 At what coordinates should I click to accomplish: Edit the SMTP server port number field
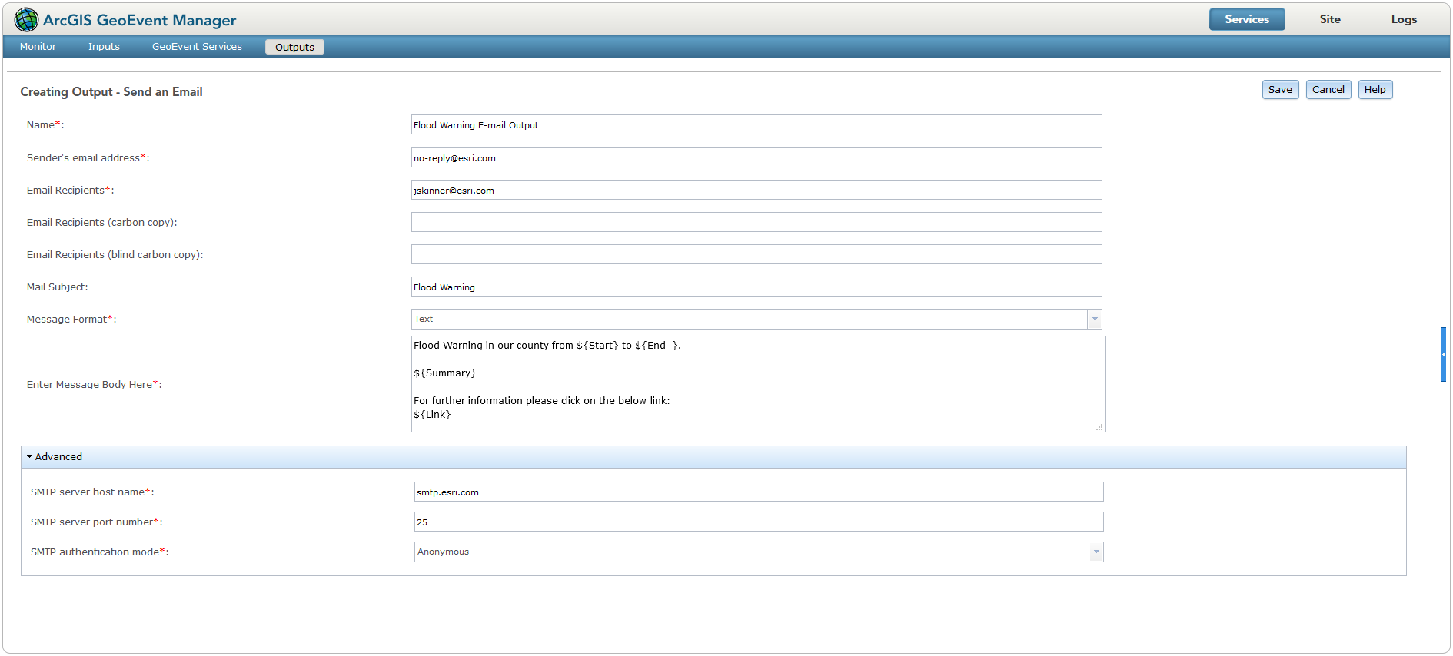pos(759,522)
